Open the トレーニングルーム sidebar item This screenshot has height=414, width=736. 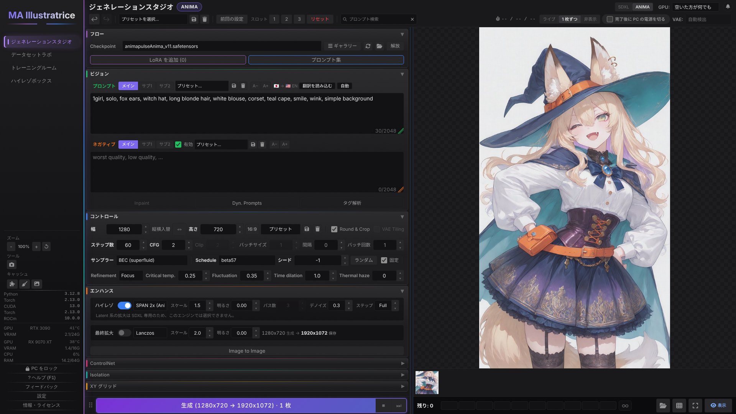tap(34, 68)
